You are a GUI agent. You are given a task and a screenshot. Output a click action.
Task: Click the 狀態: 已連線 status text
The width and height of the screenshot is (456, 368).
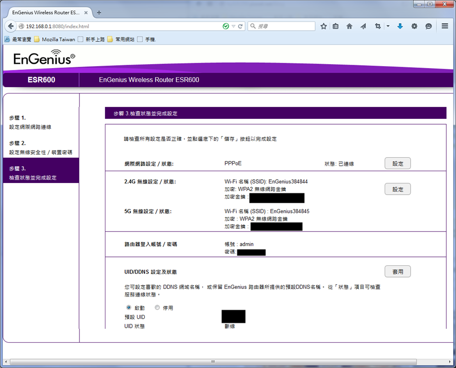[339, 164]
